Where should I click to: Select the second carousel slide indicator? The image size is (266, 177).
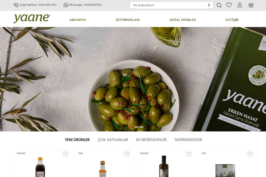point(137,127)
